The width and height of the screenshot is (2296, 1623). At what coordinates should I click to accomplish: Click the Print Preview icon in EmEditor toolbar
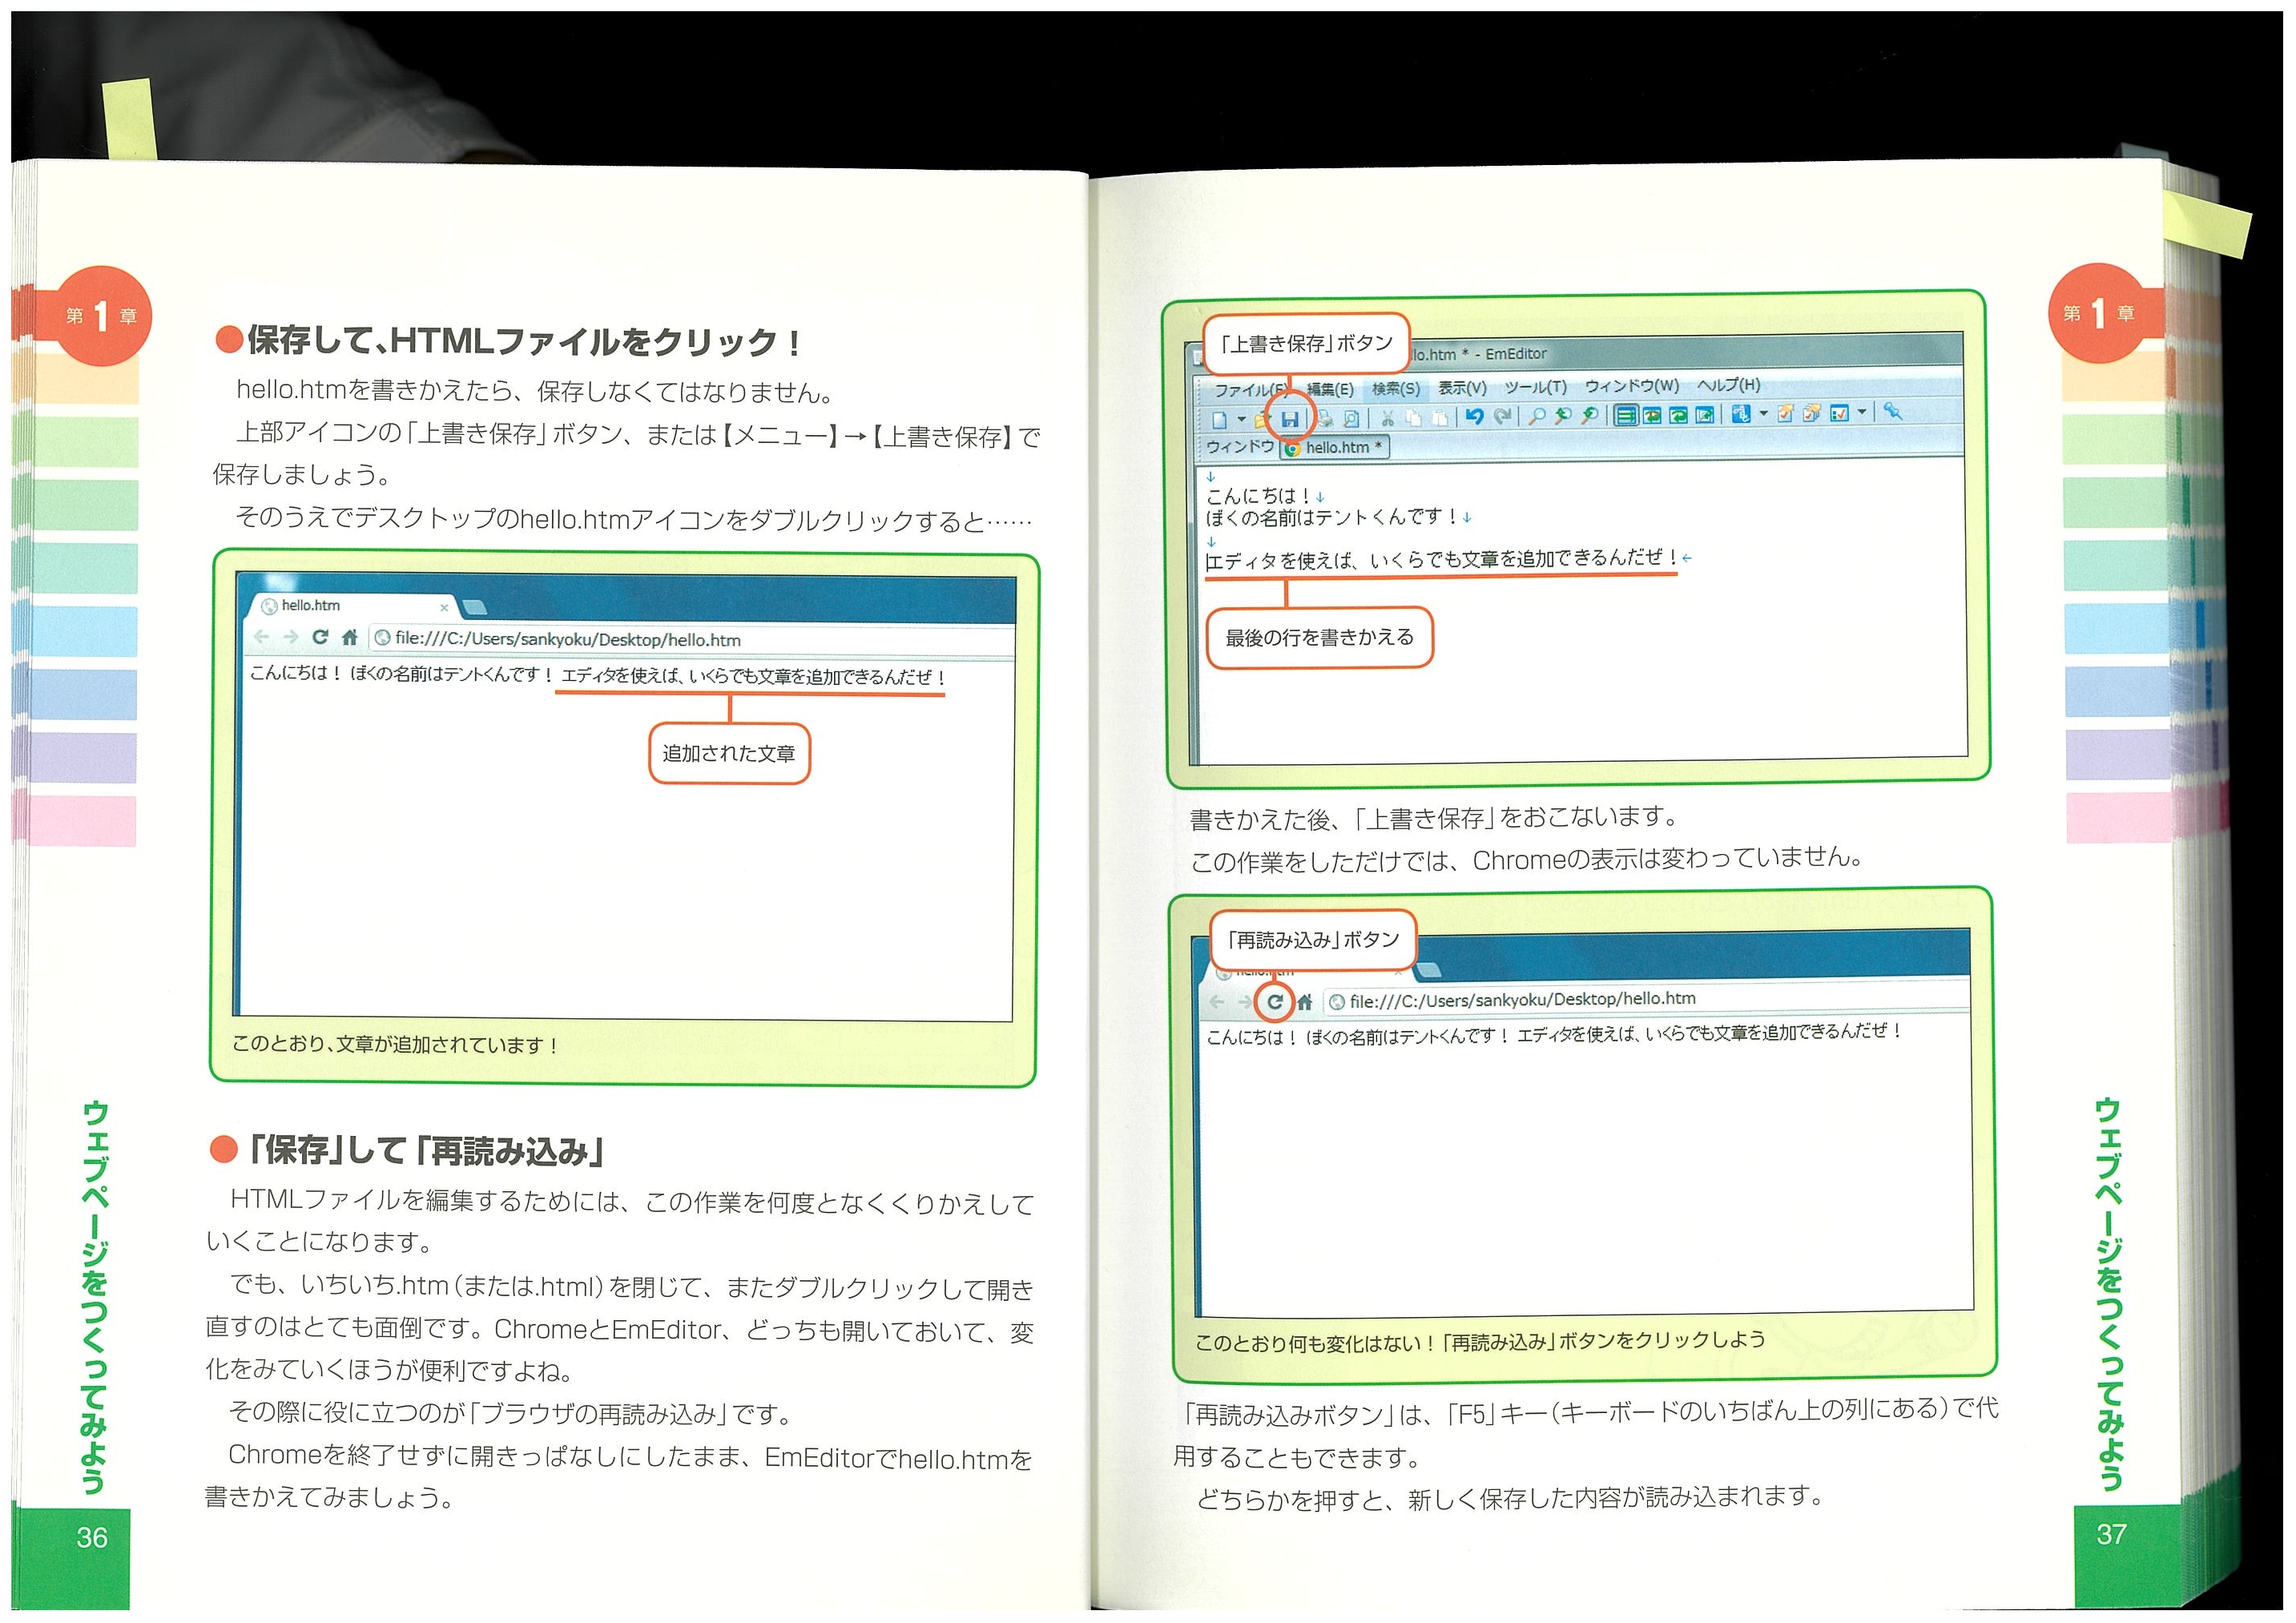coord(1351,419)
